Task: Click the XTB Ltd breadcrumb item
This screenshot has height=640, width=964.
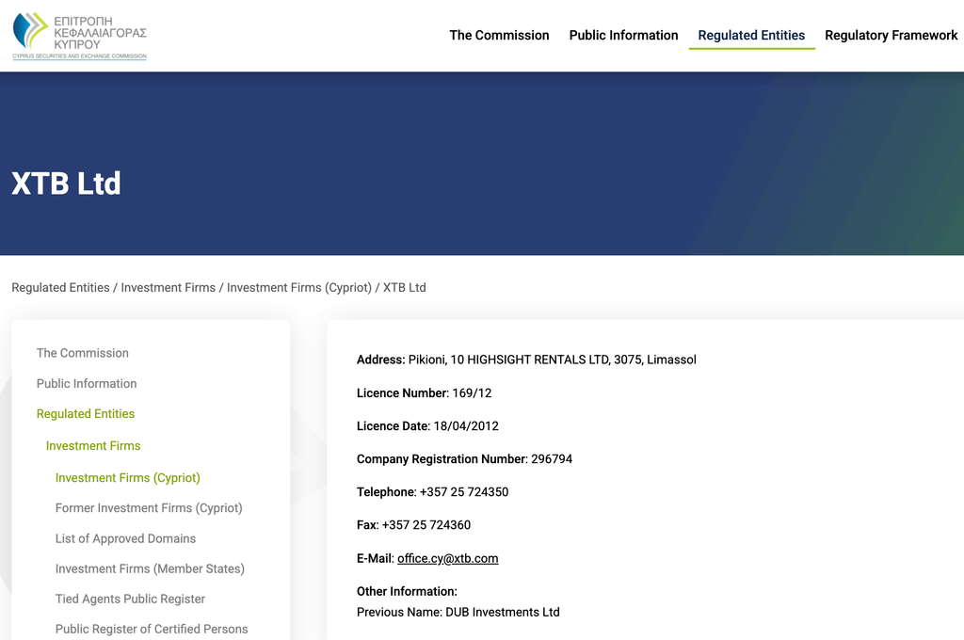Action: pos(404,288)
